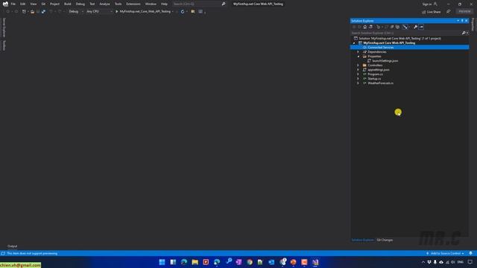The width and height of the screenshot is (477, 268).
Task: Expand the appsettings.json node
Action: point(358,69)
